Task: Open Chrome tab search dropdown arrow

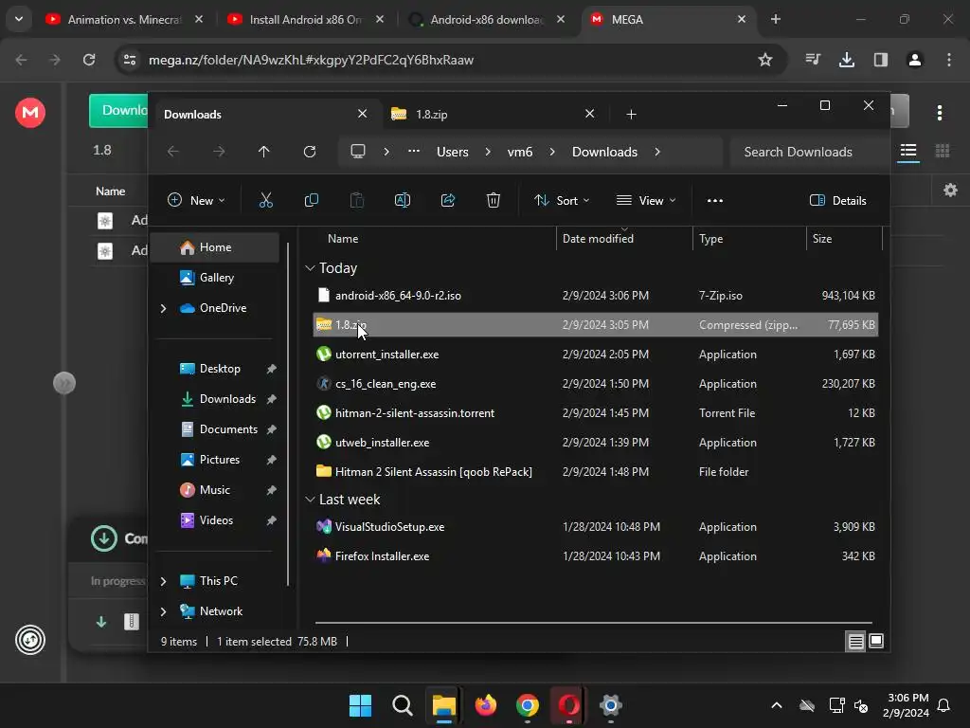Action: pos(19,19)
